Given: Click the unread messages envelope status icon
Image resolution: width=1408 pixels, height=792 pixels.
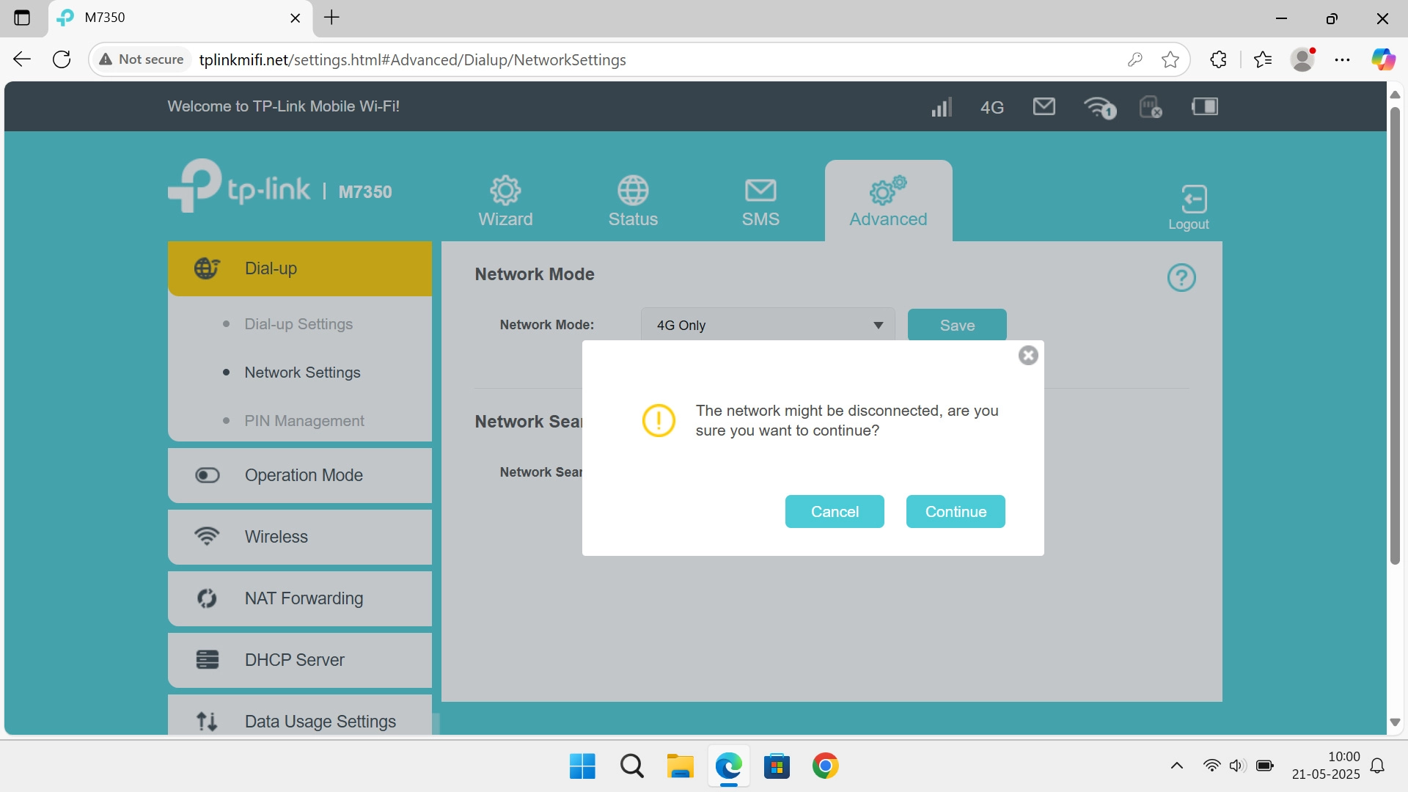Looking at the screenshot, I should pos(1044,107).
